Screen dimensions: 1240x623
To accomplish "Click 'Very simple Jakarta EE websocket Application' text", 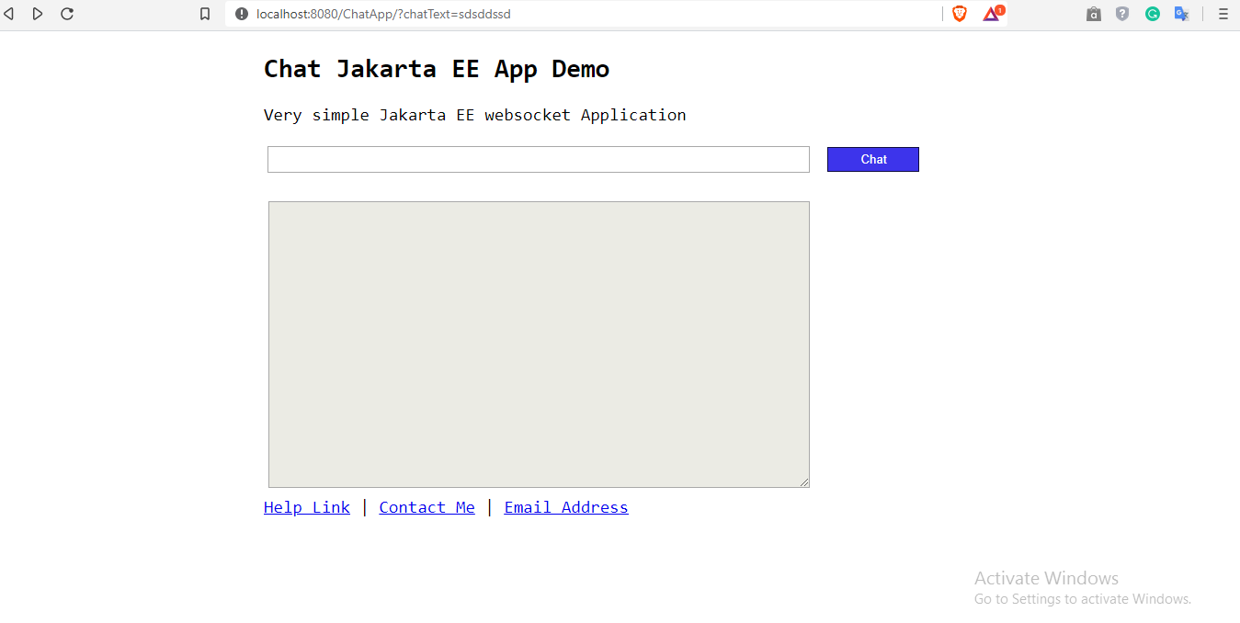I will 475,115.
